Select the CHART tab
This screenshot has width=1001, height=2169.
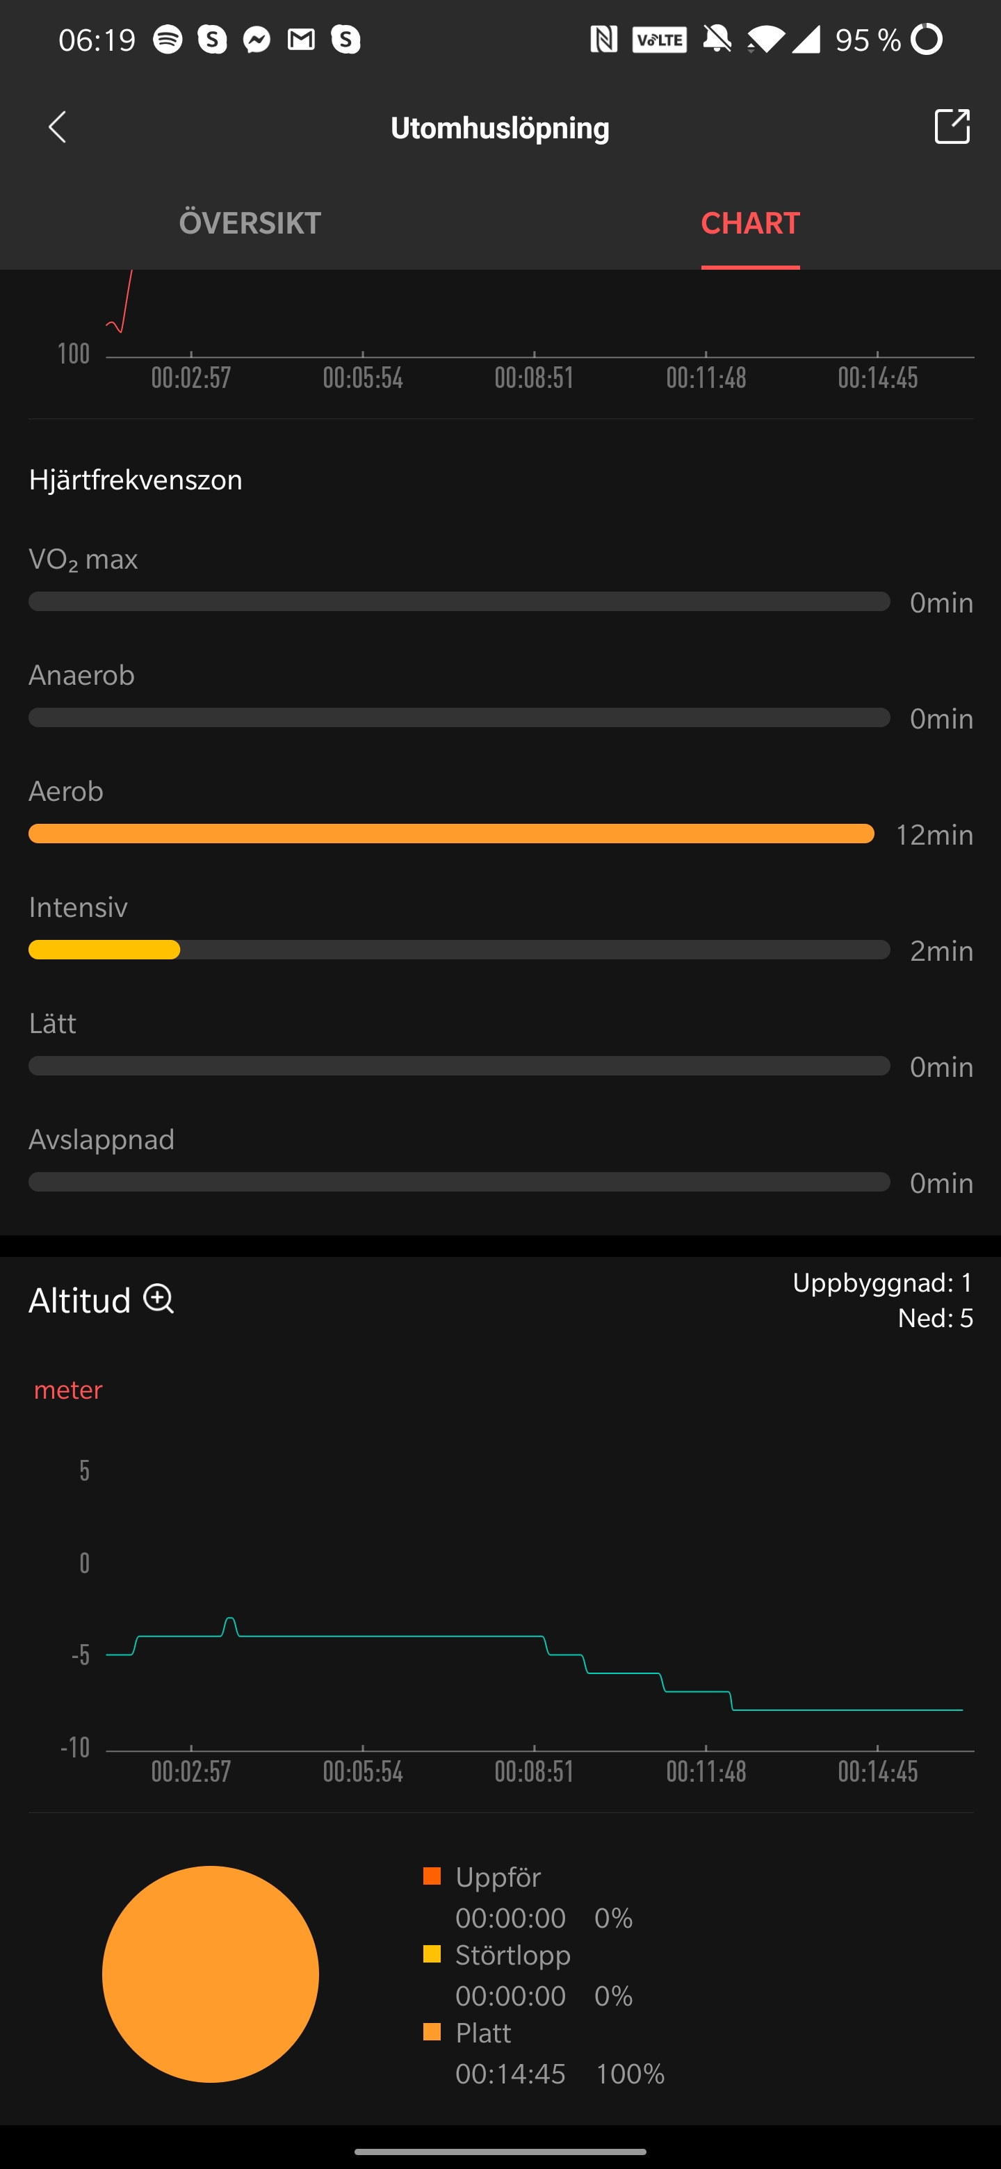click(750, 223)
